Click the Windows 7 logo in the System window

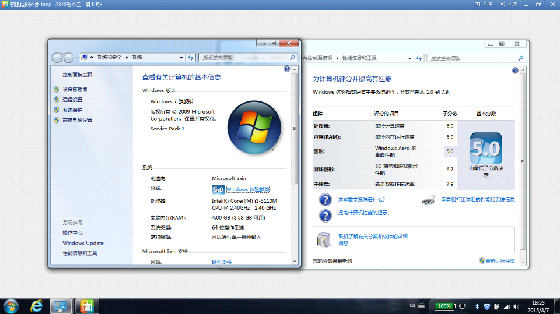click(x=254, y=128)
